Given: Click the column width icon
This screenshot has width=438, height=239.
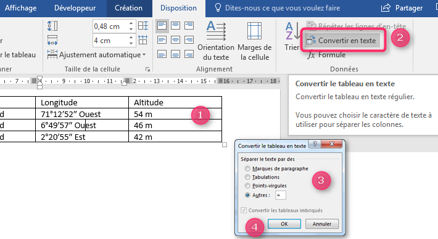Looking at the screenshot, I should tap(52, 40).
